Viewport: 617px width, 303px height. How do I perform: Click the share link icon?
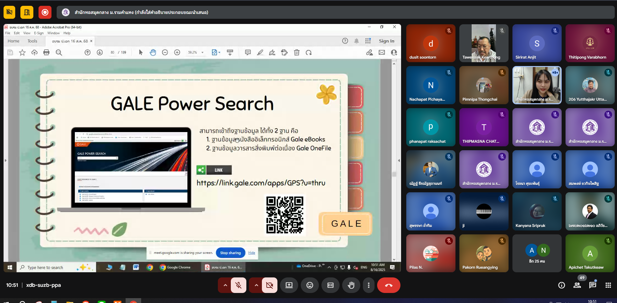click(x=369, y=52)
